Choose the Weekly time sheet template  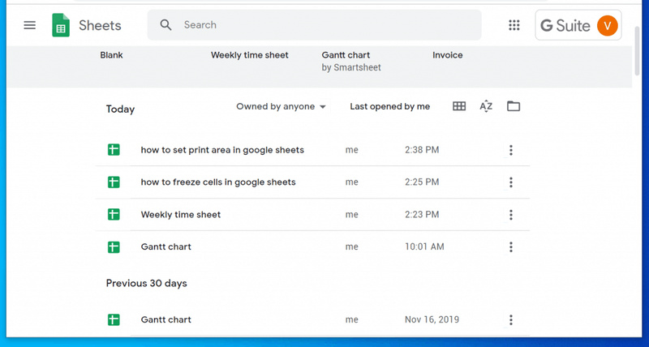pyautogui.click(x=250, y=55)
